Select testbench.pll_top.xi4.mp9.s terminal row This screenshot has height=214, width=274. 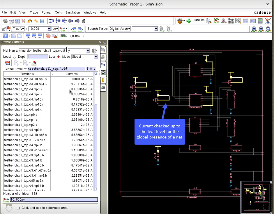coord(23,89)
